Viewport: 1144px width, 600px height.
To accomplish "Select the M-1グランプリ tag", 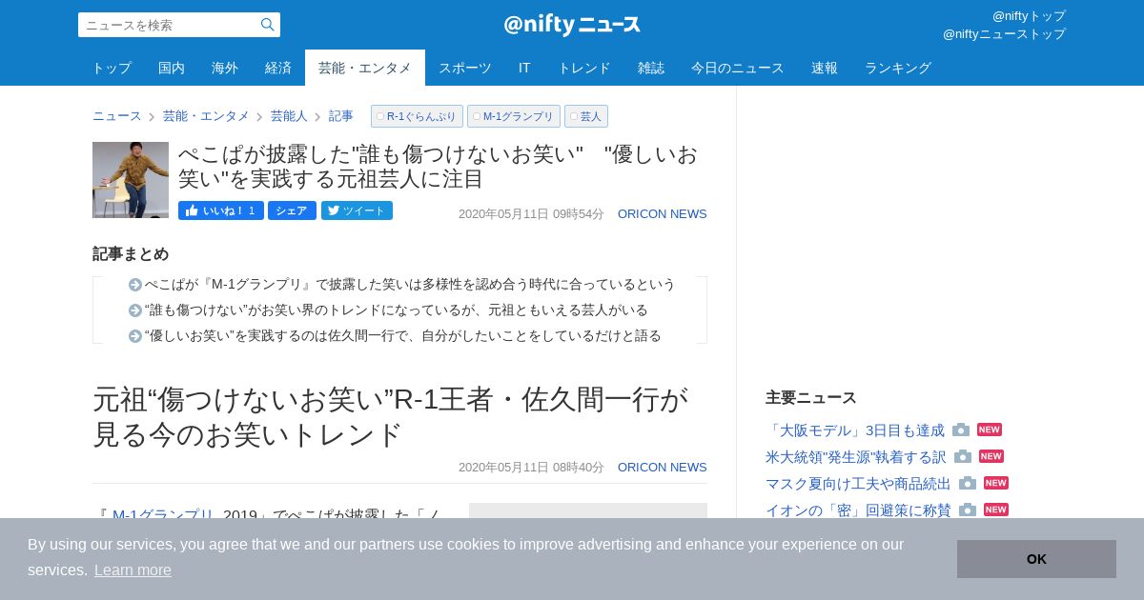I will [x=514, y=116].
